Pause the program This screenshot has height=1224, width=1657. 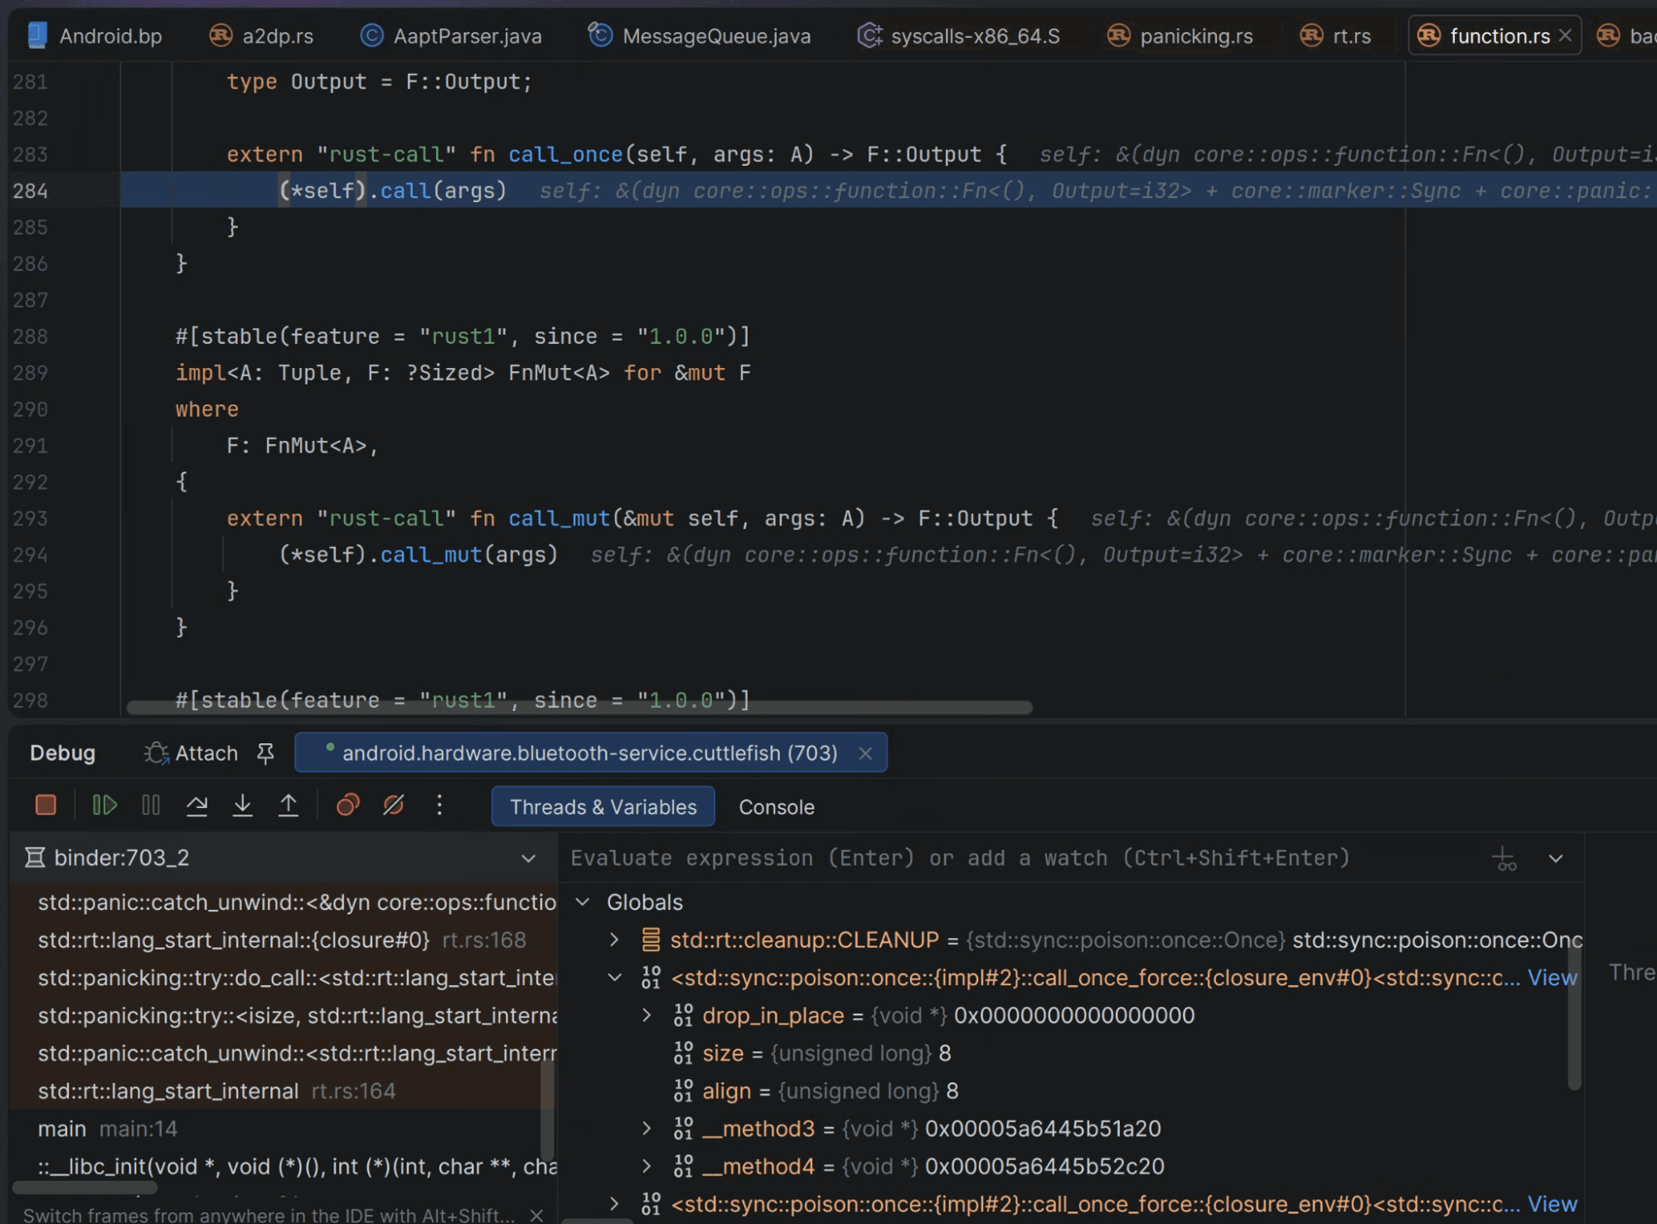tap(151, 805)
